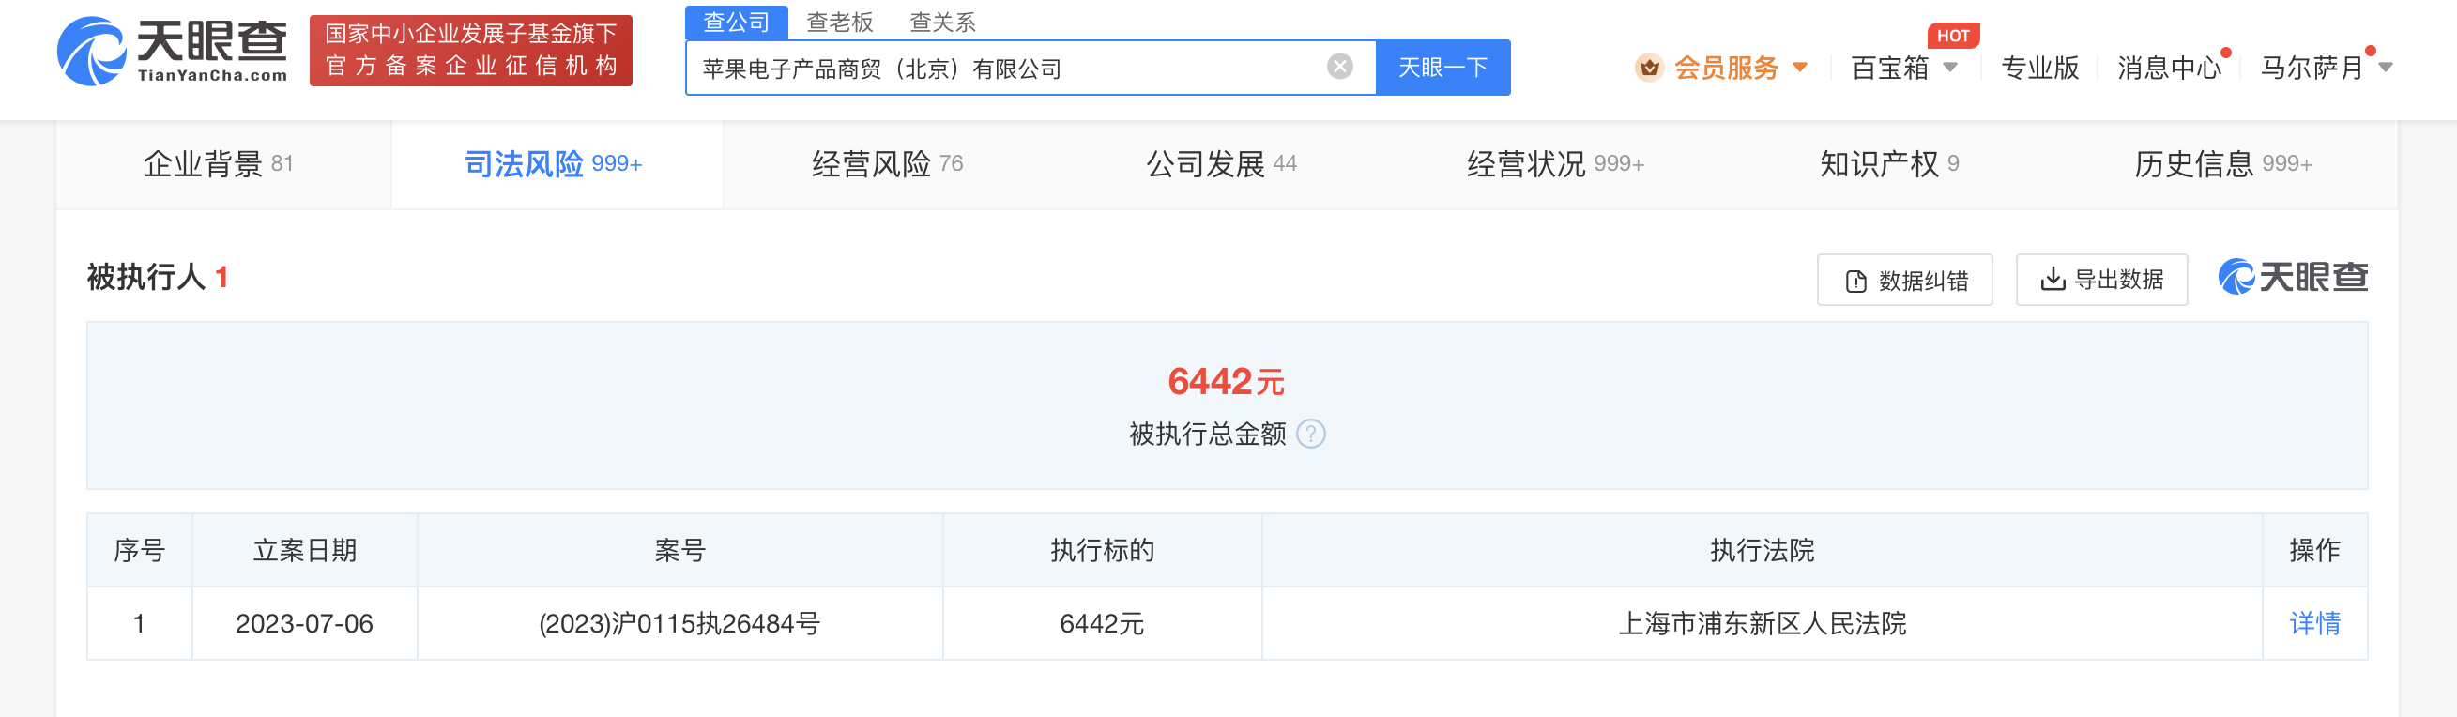The image size is (2457, 717).
Task: Open the 公司发展 tab
Action: (1221, 164)
